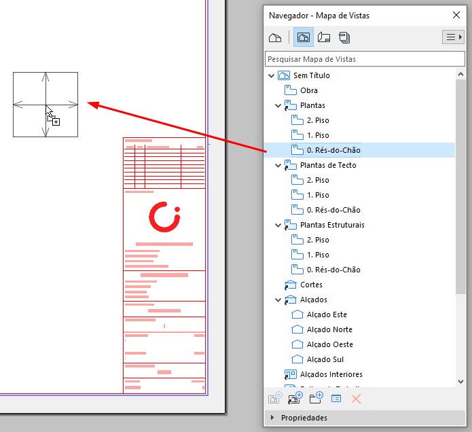Select the Alçado Sul view
Screen dimensions: 472x432
(x=325, y=359)
